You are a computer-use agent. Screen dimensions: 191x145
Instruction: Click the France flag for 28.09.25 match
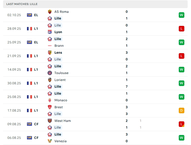[x=29, y=29]
